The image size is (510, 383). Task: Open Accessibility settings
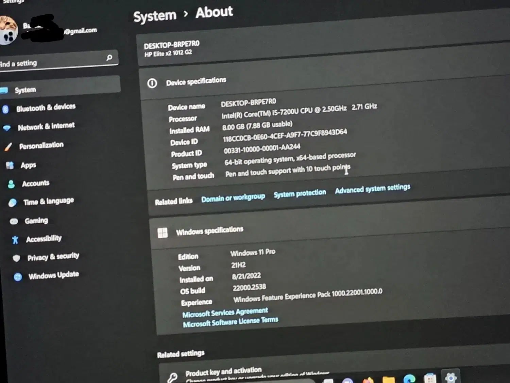(x=44, y=239)
